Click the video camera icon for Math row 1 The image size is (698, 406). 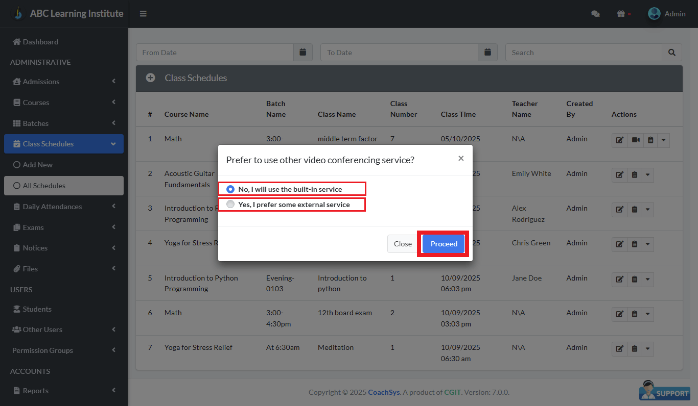click(635, 140)
